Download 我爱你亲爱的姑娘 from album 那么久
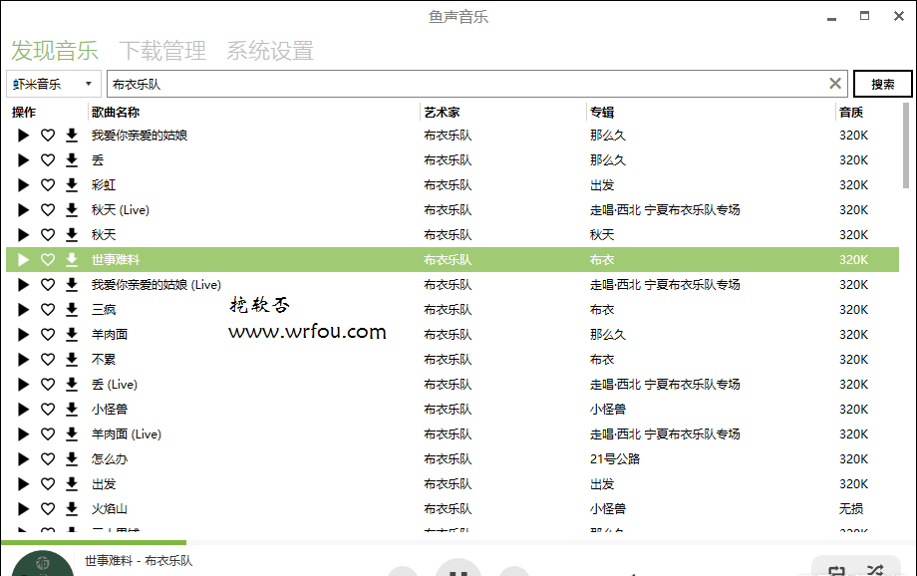 72,136
